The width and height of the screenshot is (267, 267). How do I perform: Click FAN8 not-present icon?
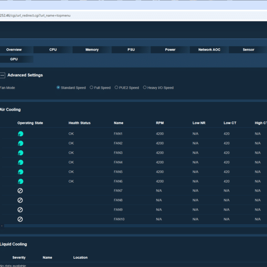click(x=20, y=200)
